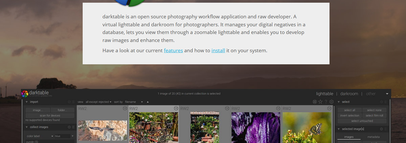Click 'no supported devices found' text
The width and height of the screenshot is (406, 143).
tap(43, 120)
